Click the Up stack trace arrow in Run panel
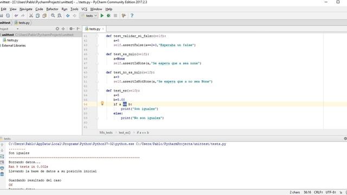Screen dimensions: 347x195 (2, 145)
